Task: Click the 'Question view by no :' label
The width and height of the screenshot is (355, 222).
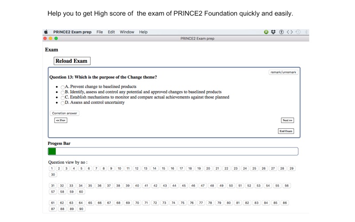Action: pos(68,162)
